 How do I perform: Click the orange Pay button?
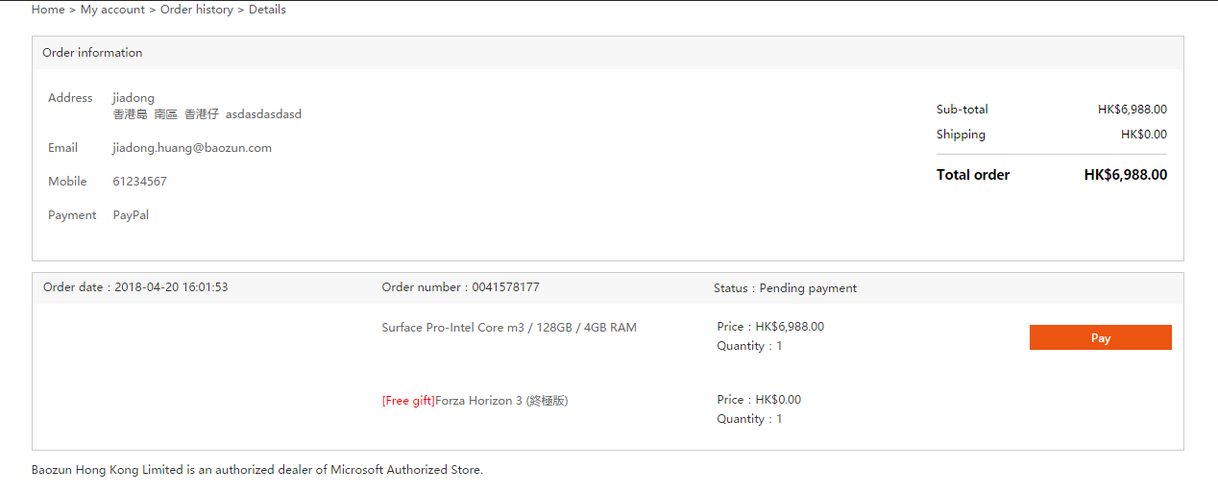(x=1101, y=337)
